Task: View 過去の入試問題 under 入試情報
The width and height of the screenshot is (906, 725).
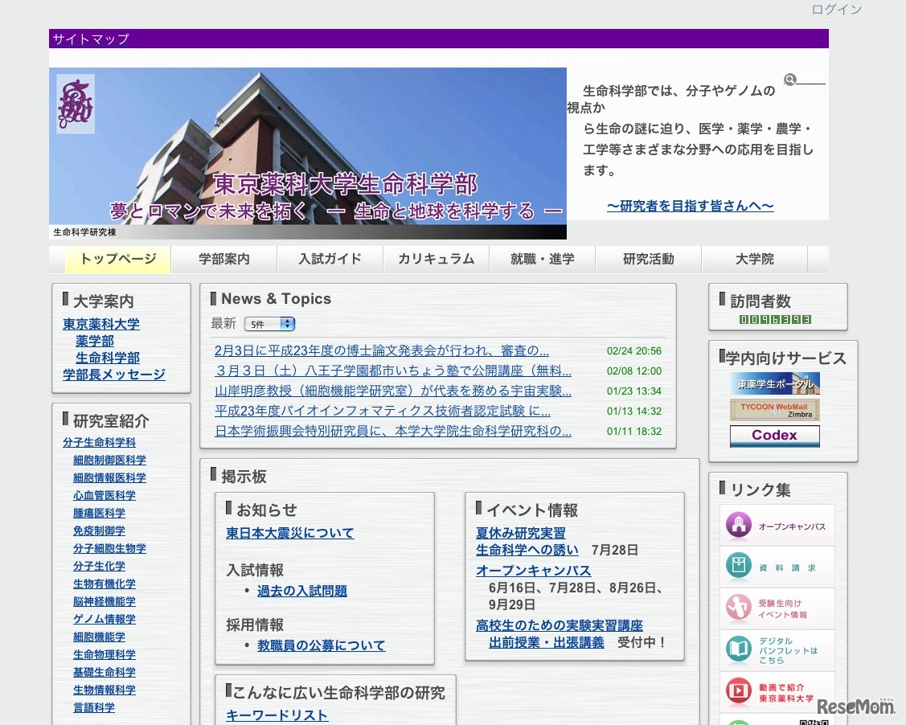Action: pyautogui.click(x=302, y=590)
